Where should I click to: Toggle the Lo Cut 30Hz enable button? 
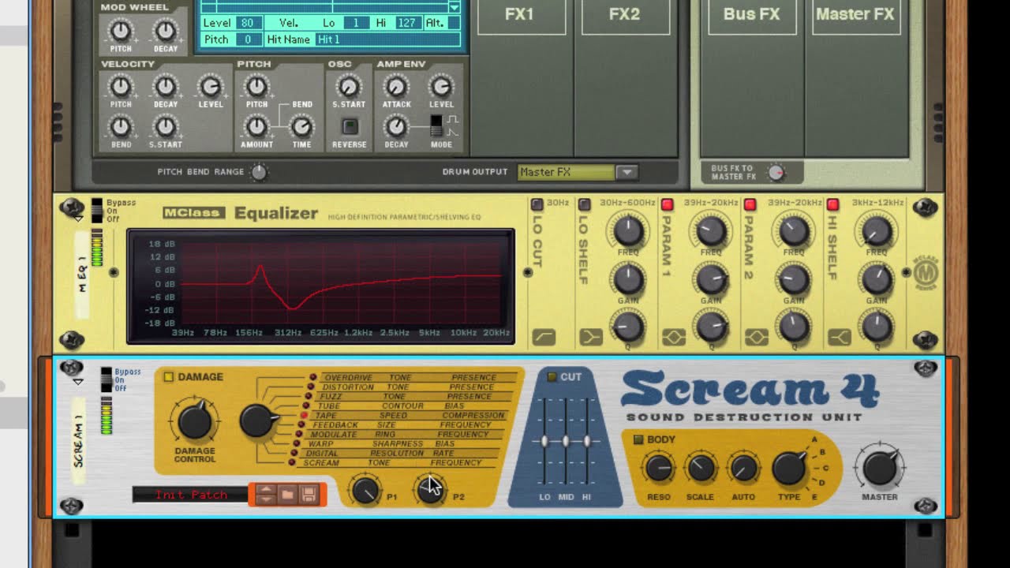pos(537,204)
